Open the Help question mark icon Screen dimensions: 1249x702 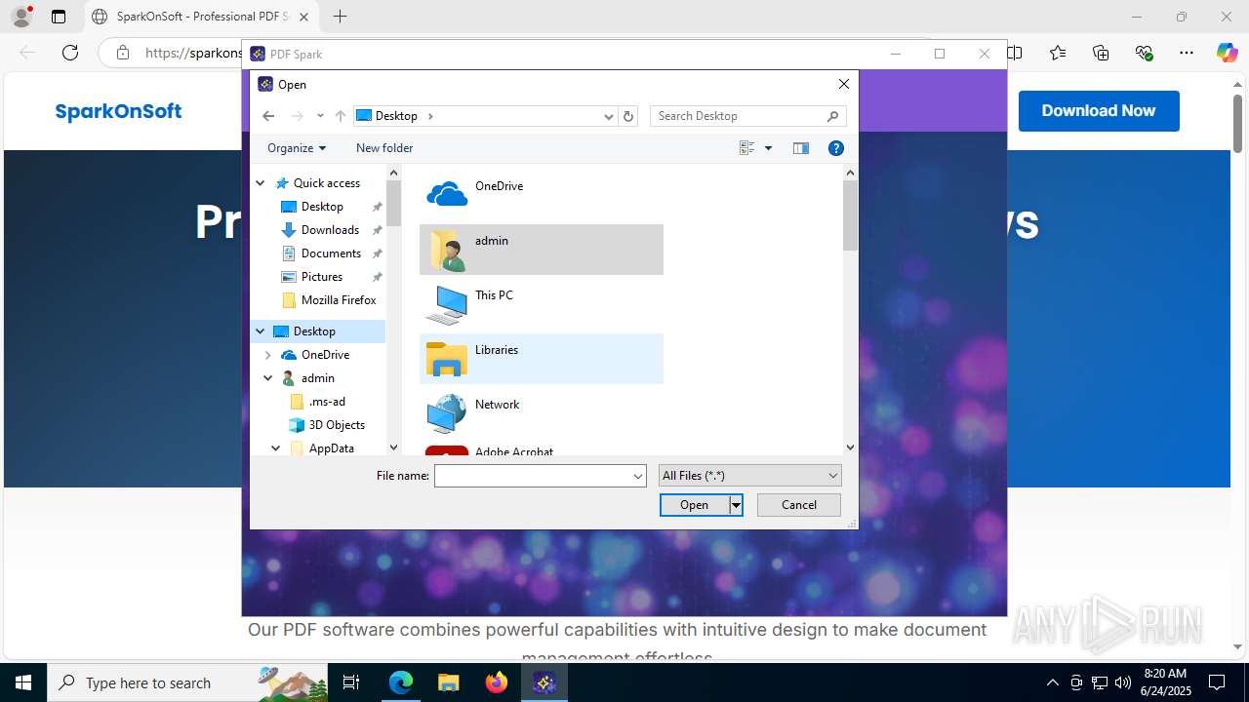point(836,148)
